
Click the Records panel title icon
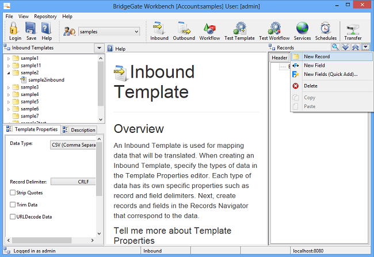click(x=272, y=47)
